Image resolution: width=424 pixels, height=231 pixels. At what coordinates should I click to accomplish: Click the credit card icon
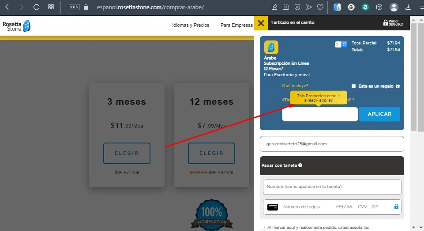[273, 207]
